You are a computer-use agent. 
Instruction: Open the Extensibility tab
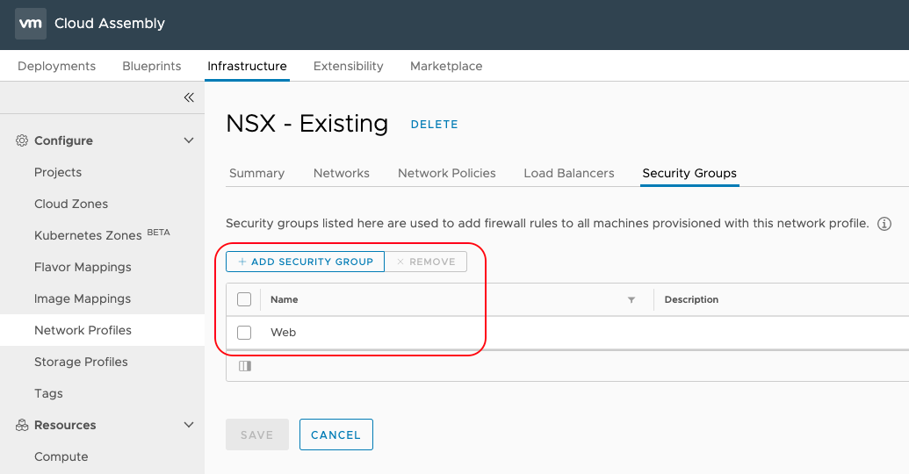(349, 66)
